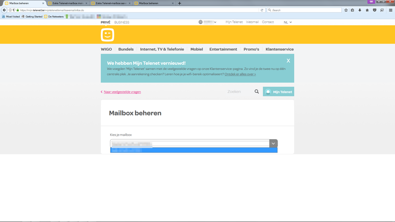Screen dimensions: 395x222
Task: Reload the page using refresh icon
Action: [x=262, y=10]
